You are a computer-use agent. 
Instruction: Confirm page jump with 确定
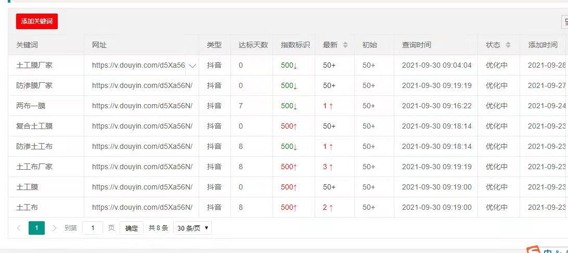132,228
